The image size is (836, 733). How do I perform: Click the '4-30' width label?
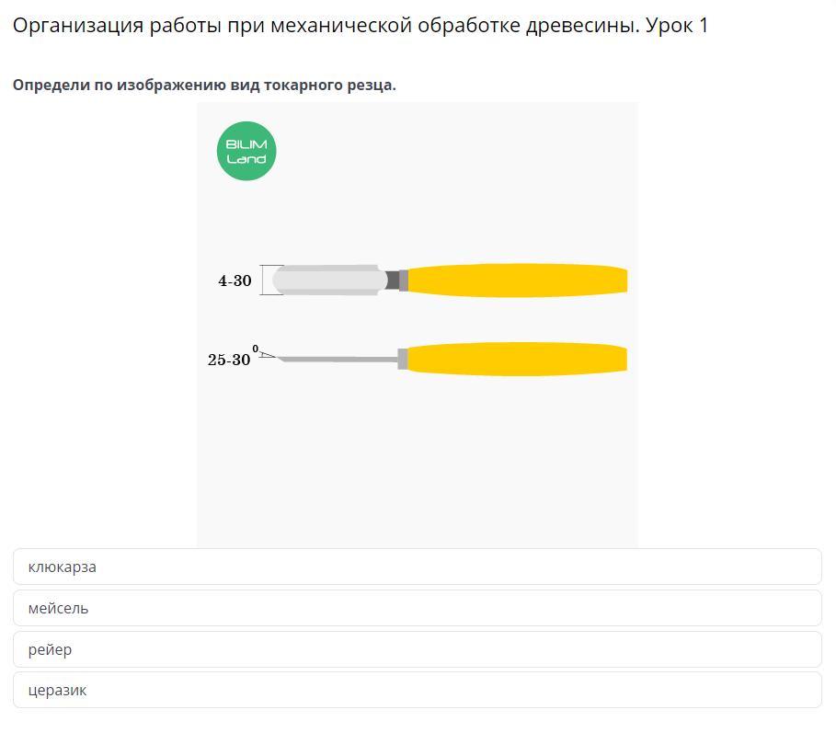coord(235,281)
